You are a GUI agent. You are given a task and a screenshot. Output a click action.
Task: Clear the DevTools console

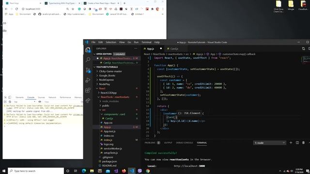click(10, 101)
